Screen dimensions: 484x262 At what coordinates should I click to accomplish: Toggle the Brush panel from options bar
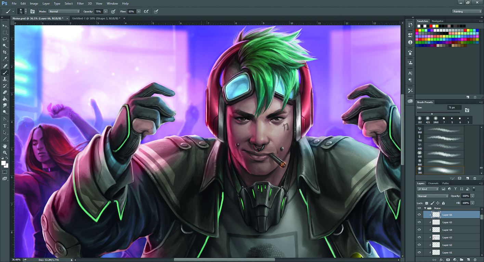(32, 12)
